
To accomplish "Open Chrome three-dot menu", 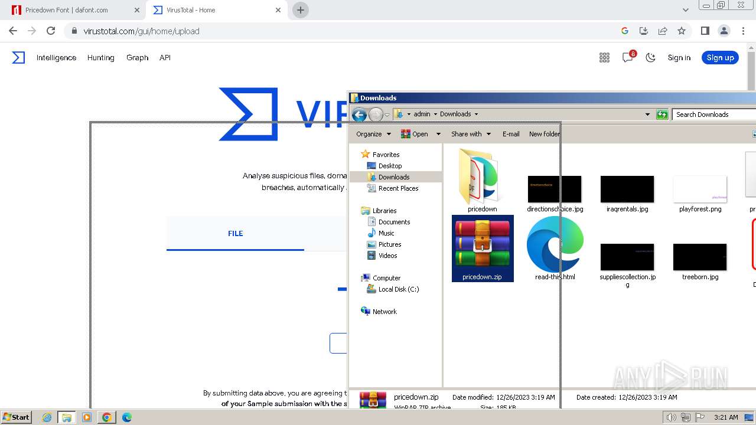I will click(742, 31).
